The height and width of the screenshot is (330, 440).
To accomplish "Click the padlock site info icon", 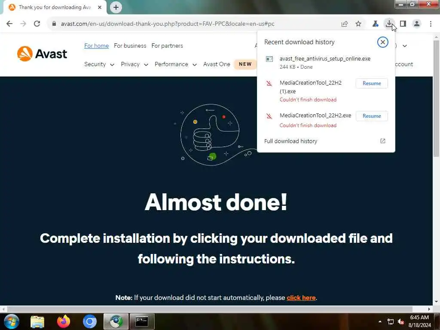I will [54, 24].
